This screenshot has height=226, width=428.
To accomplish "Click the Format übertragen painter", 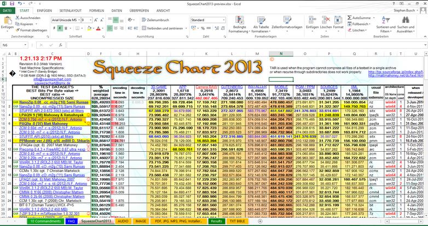I will coord(31,30).
